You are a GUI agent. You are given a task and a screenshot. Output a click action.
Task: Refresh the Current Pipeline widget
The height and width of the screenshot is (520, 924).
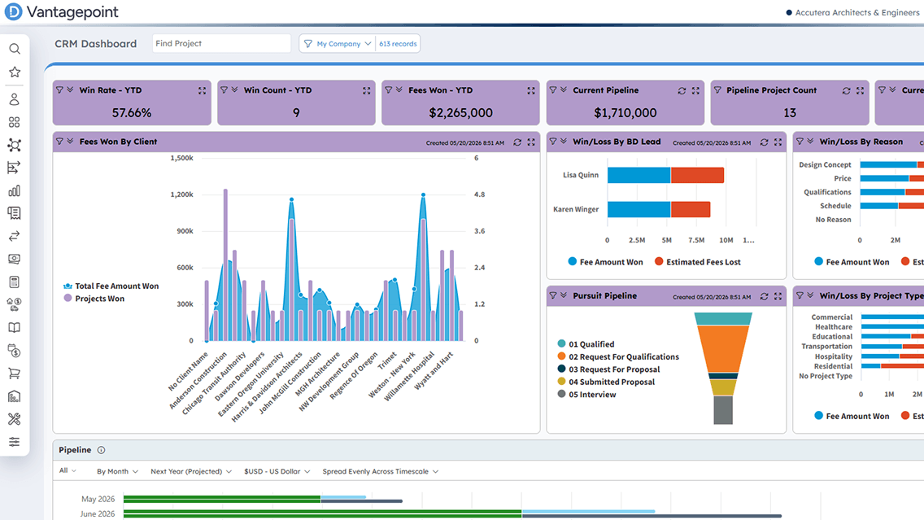pyautogui.click(x=682, y=91)
